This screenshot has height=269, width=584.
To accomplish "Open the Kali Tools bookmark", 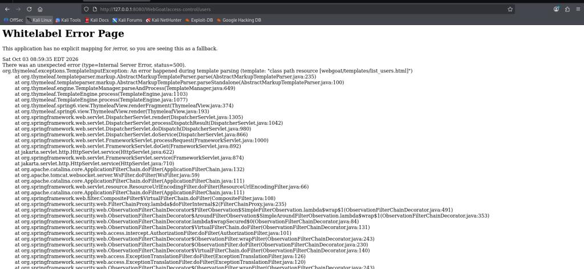I will [x=68, y=20].
